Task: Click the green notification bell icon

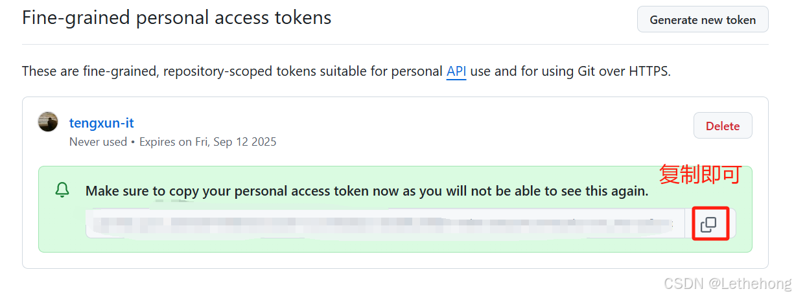Action: [x=62, y=190]
